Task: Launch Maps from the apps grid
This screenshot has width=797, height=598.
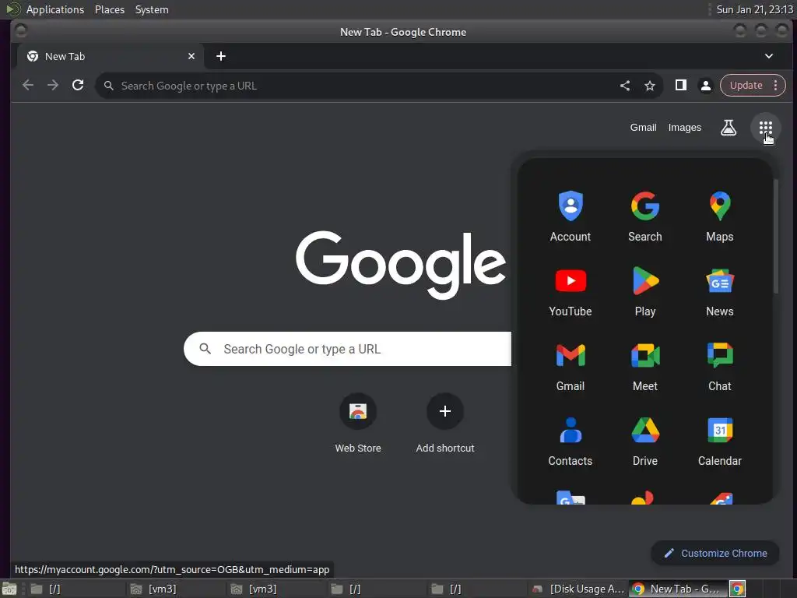Action: click(x=720, y=216)
